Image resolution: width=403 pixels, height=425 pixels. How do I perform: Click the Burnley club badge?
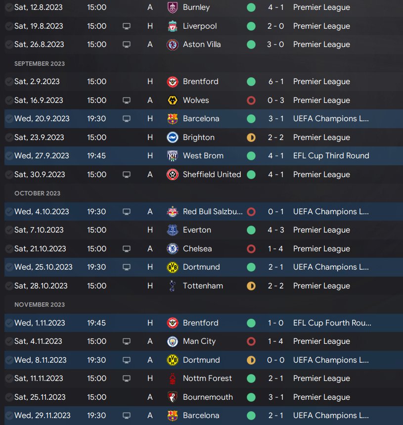[173, 7]
